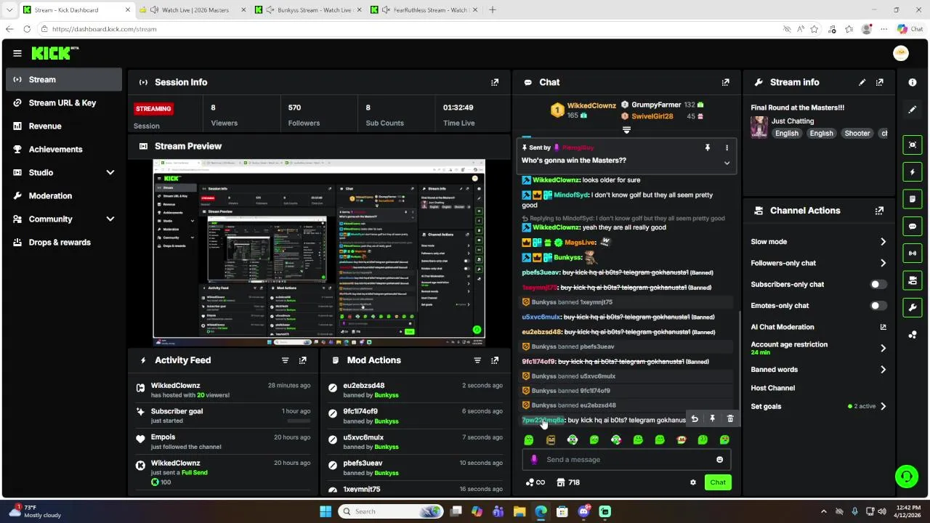This screenshot has width=930, height=523.
Task: Open the Revenue sidebar page
Action: pos(64,126)
